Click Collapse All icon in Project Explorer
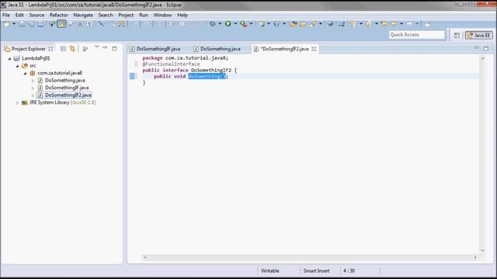497x279 pixels. [63, 49]
